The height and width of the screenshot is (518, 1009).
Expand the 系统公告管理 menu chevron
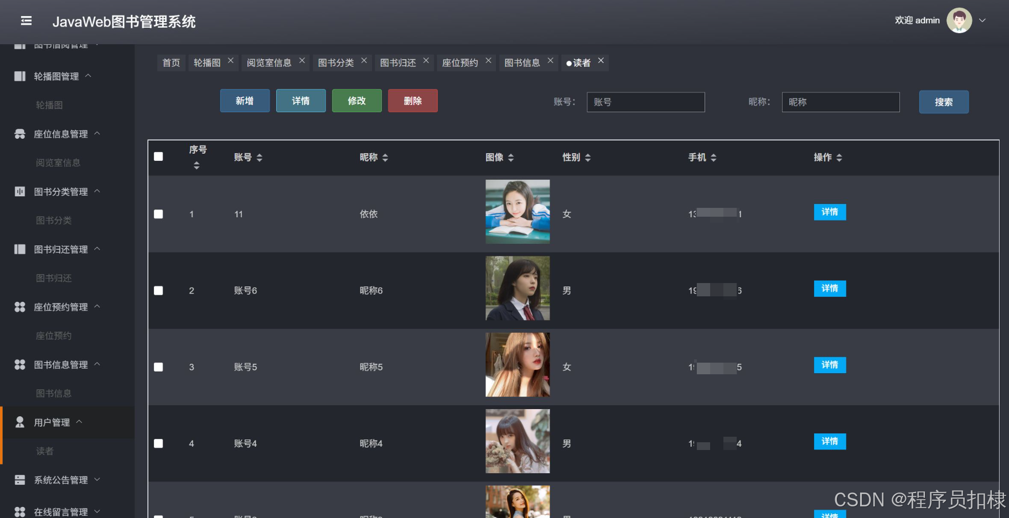pos(97,479)
